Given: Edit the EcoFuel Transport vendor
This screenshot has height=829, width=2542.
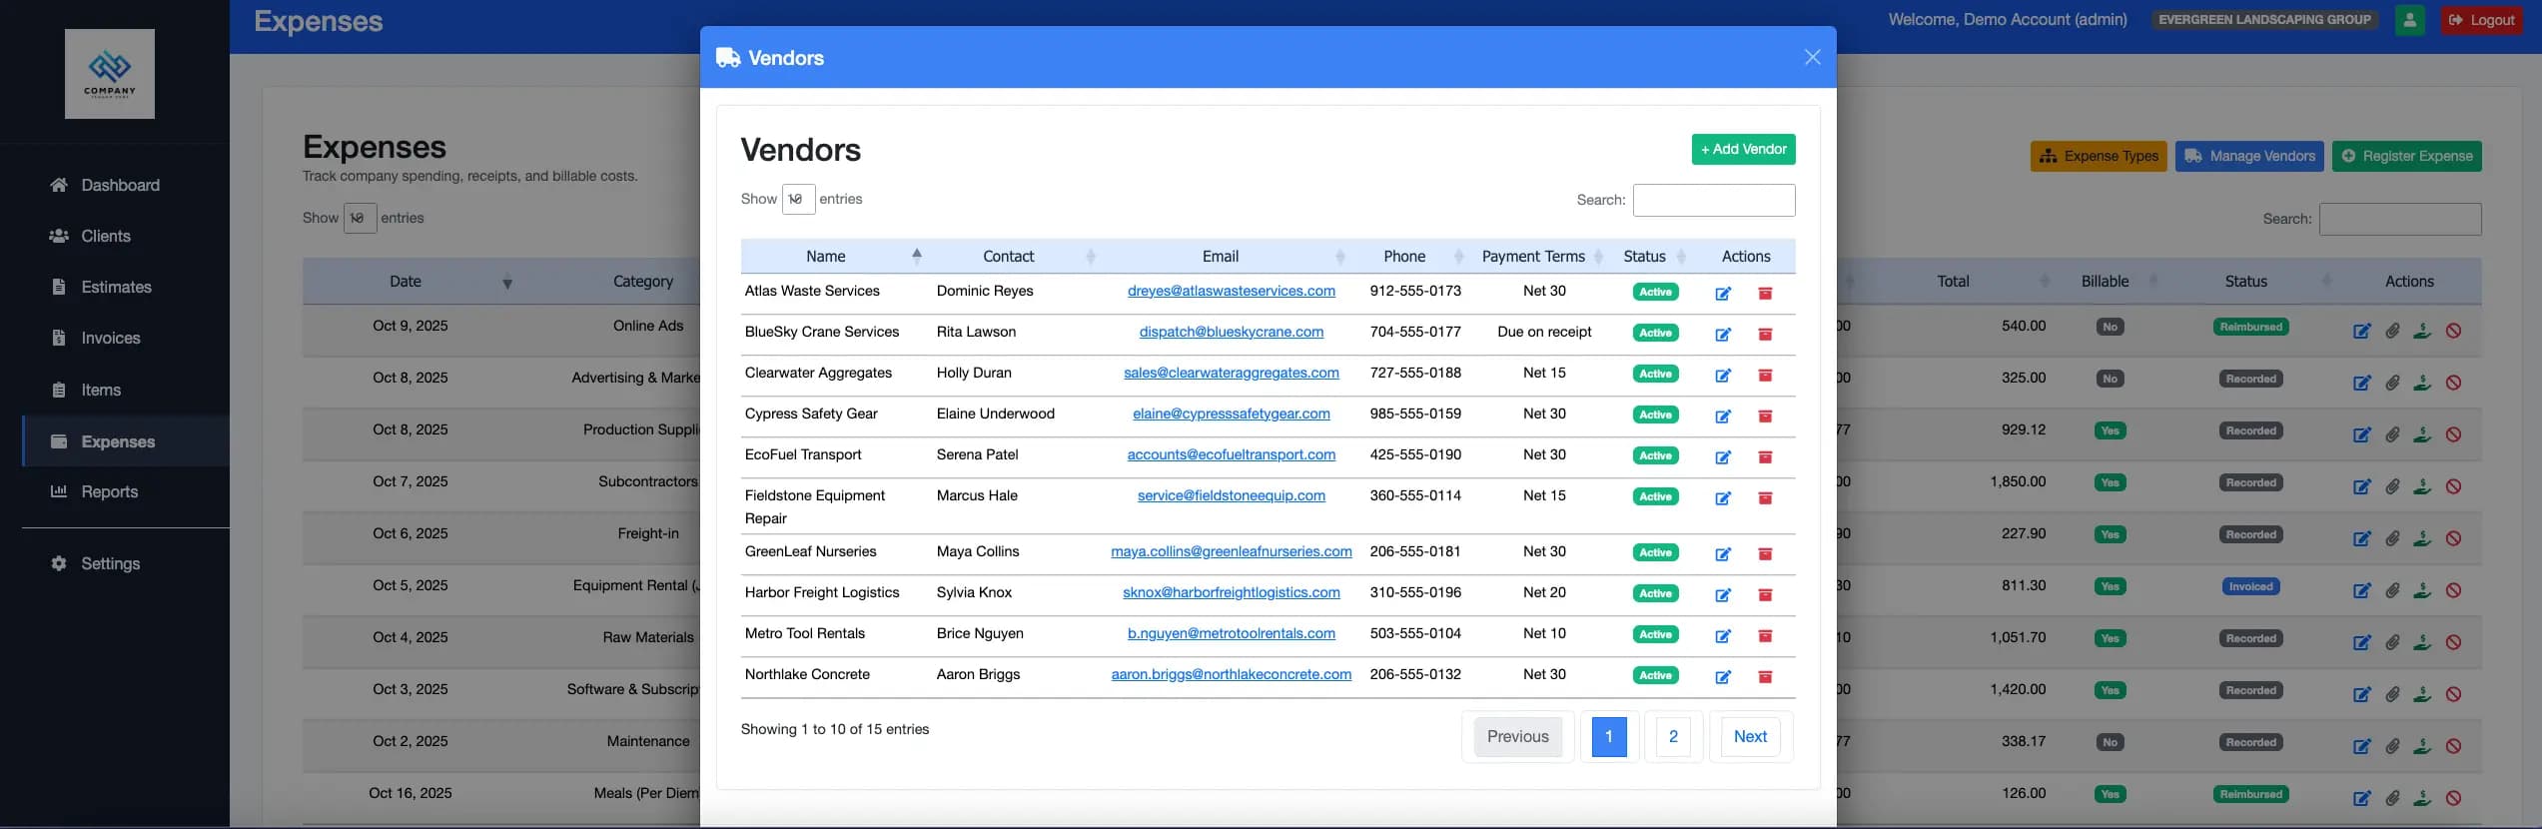Looking at the screenshot, I should pyautogui.click(x=1723, y=457).
